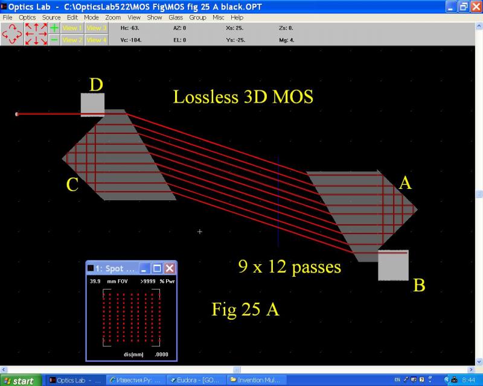The image size is (483, 386).
Task: Maximize the Spot diagram window
Action: [x=157, y=268]
